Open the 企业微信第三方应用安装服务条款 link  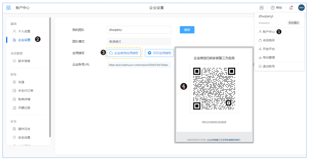[223, 140]
